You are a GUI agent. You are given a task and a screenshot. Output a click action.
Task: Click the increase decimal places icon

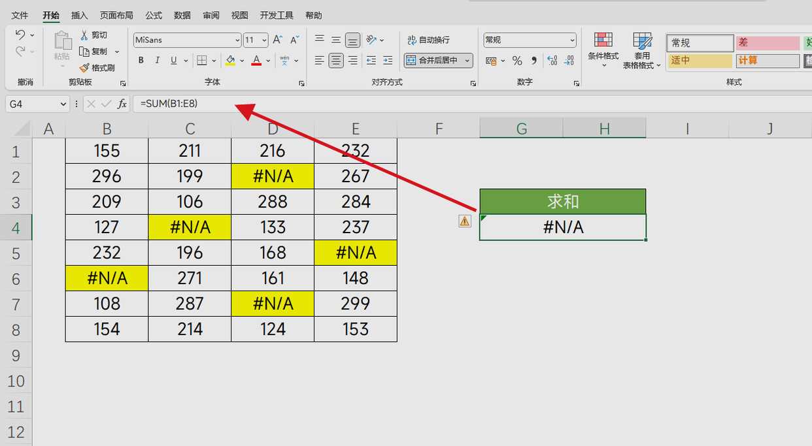tap(552, 61)
